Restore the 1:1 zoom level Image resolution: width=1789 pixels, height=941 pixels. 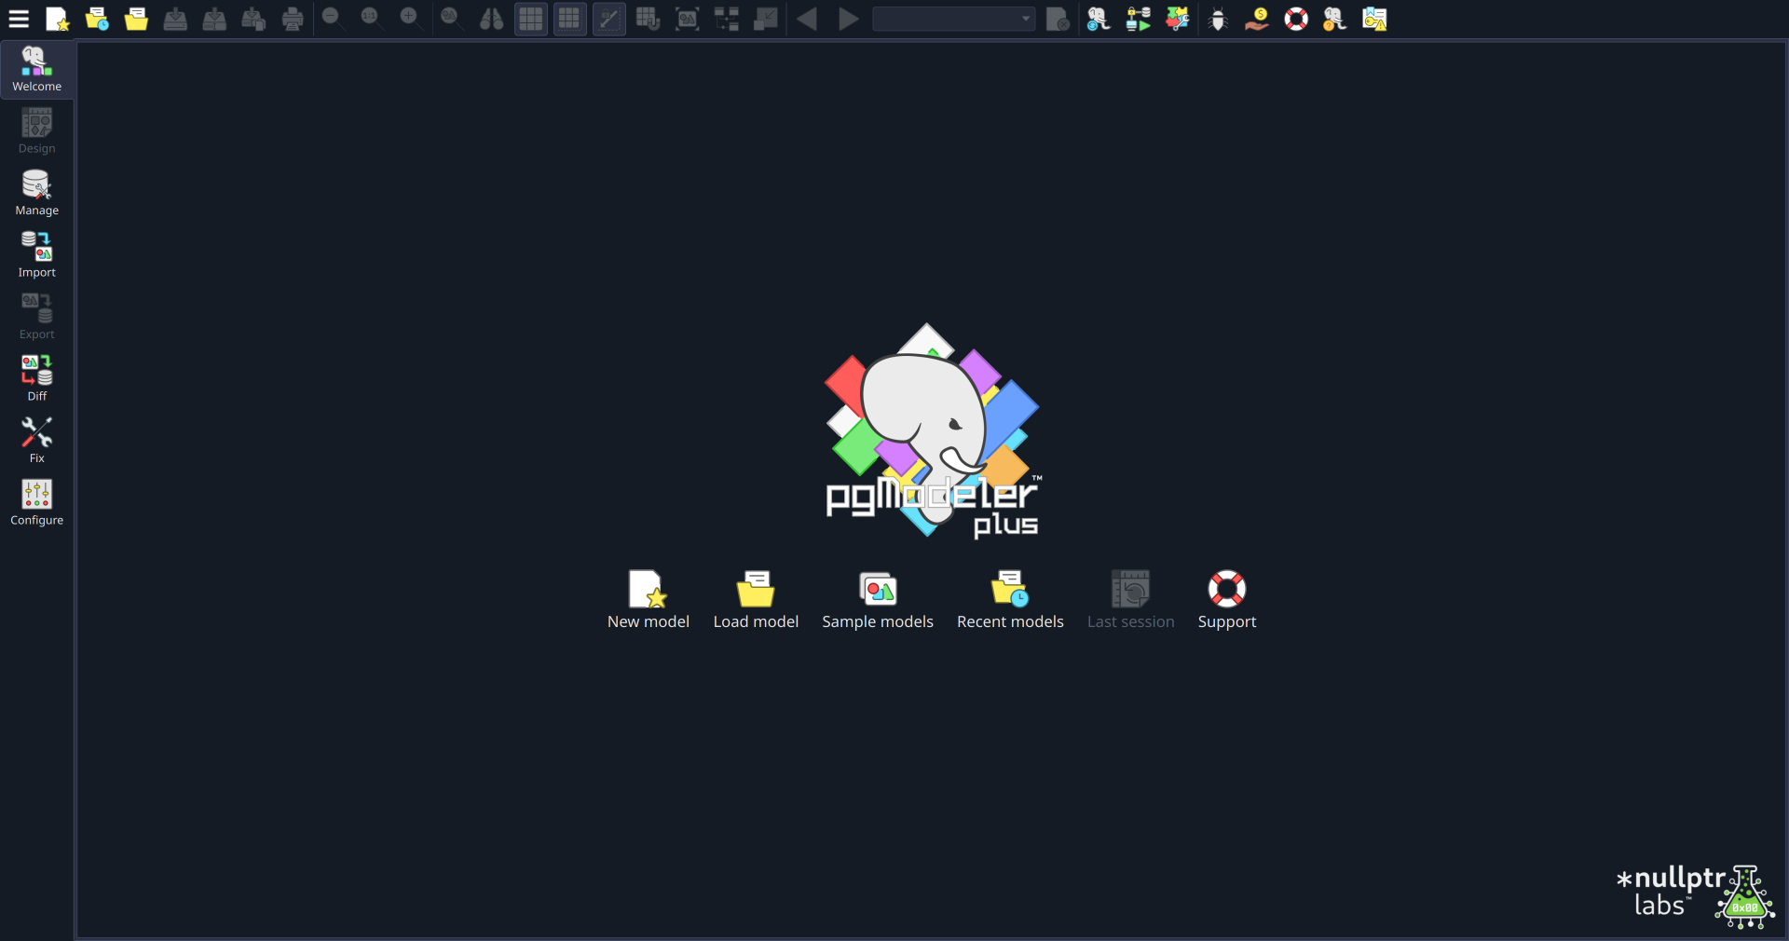tap(371, 19)
